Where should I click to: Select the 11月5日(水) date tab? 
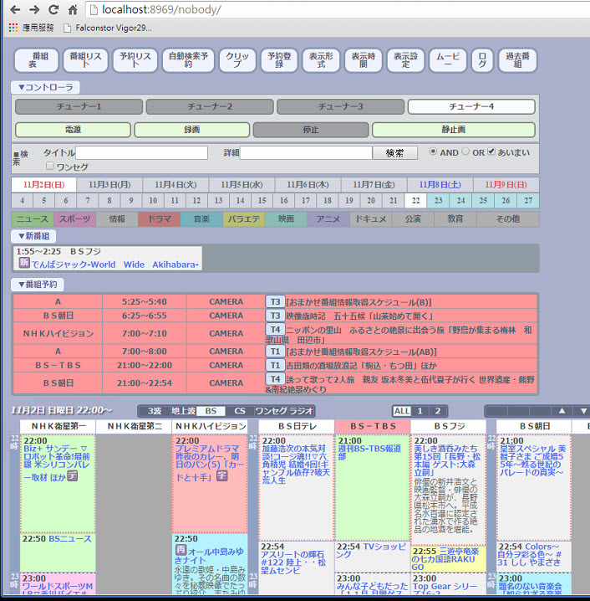(x=242, y=185)
